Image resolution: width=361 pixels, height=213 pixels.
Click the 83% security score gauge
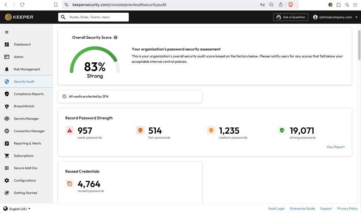click(95, 63)
